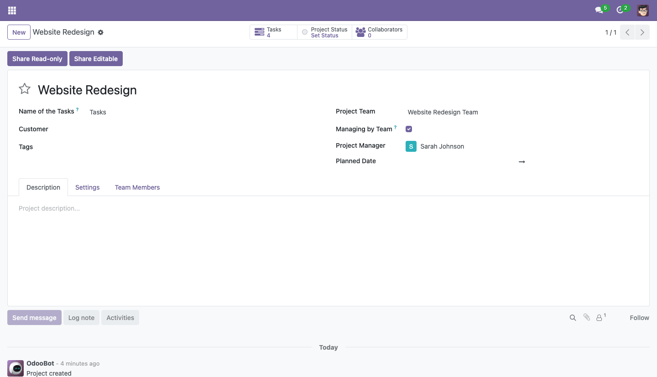Screen dimensions: 657x377
Task: Open the user avatar menu
Action: coord(643,10)
